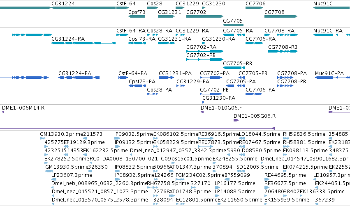350x206 pixels.
Task: Select protein CG31224-PA
Action: click(75, 73)
